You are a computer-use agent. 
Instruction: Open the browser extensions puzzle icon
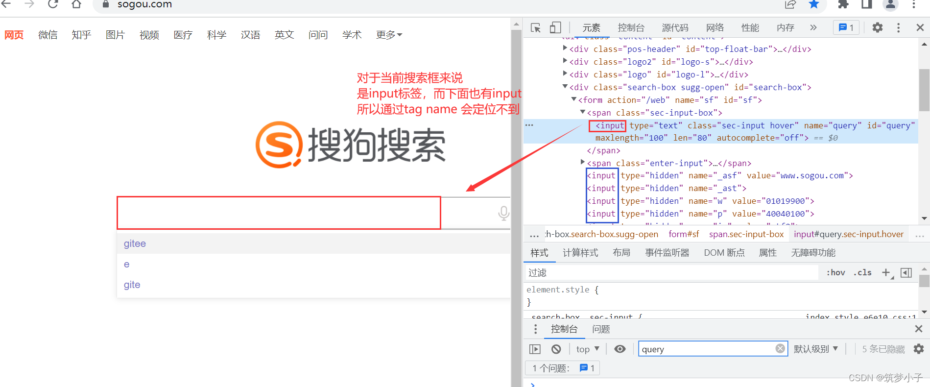tap(843, 4)
